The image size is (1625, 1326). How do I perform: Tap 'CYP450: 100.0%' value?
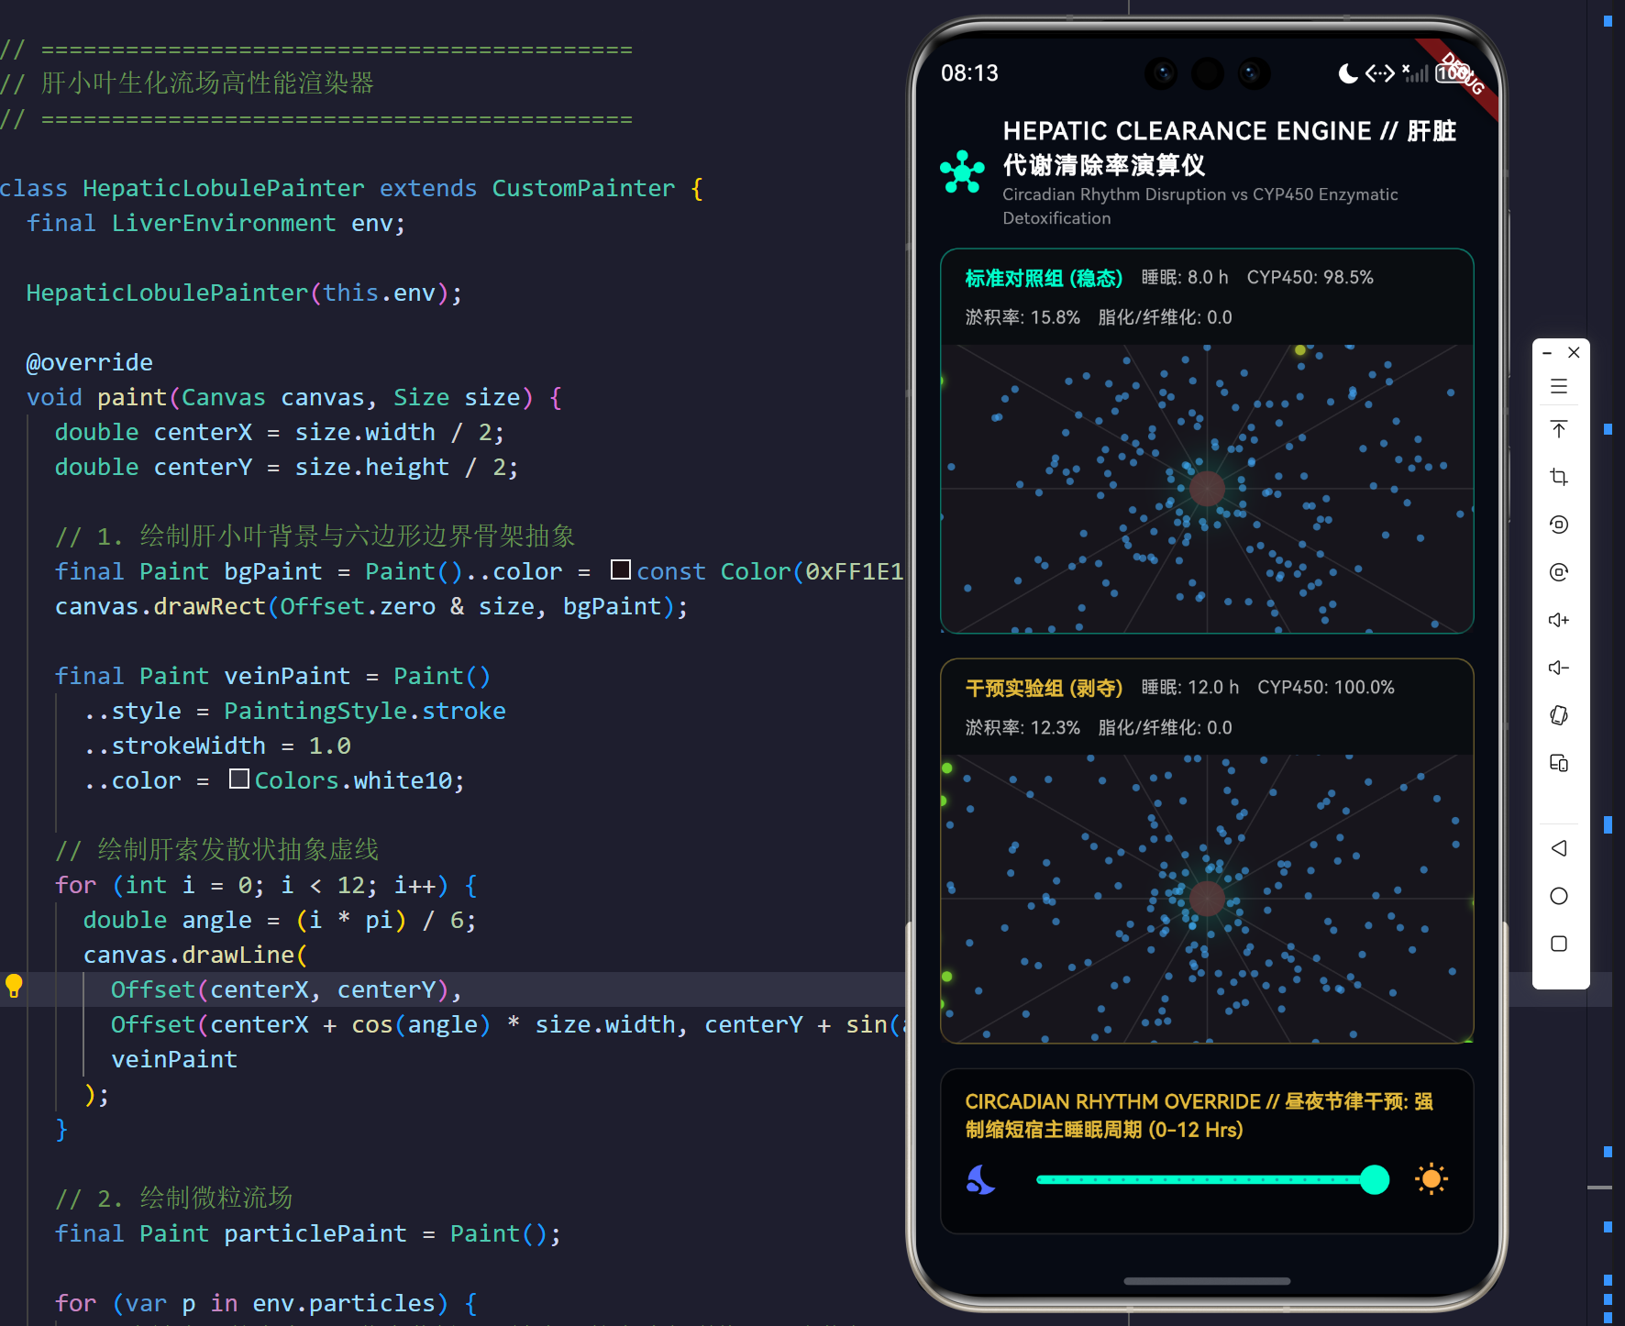(1325, 688)
